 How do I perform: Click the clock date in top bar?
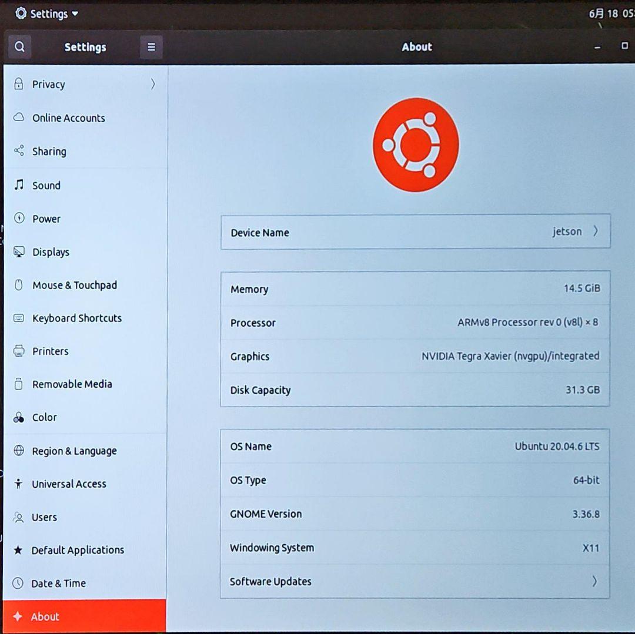point(611,14)
